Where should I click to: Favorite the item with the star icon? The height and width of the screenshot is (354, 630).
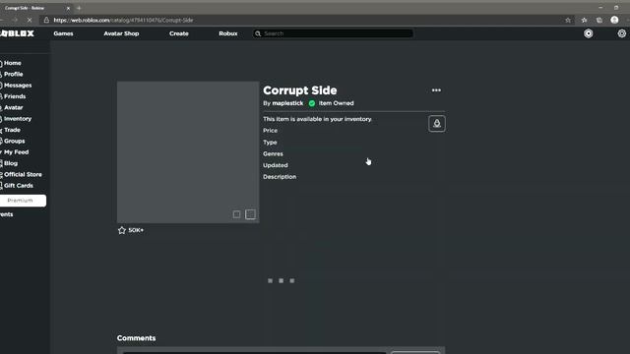(122, 230)
